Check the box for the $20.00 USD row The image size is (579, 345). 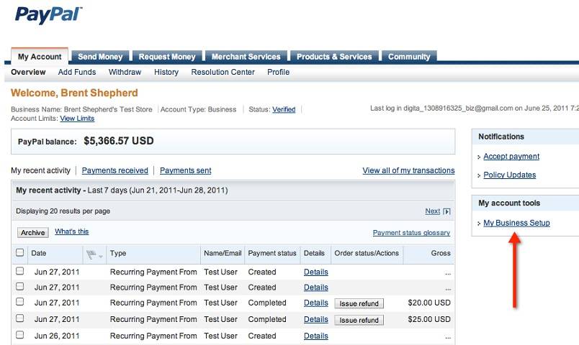20,302
